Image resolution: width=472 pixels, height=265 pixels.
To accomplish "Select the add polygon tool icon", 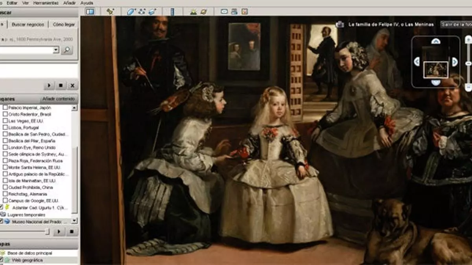I will click(131, 11).
